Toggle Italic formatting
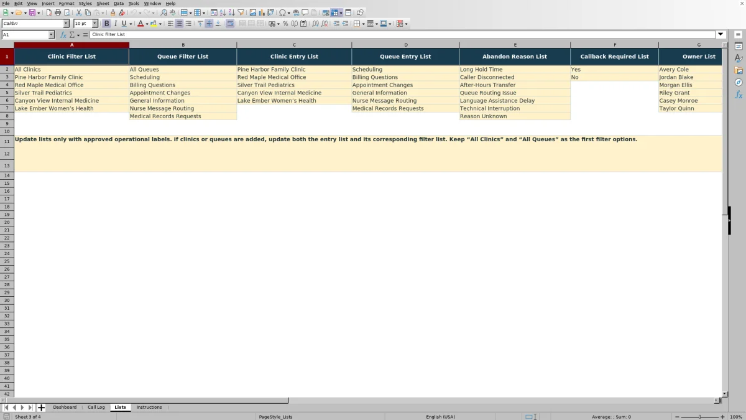Screen dimensions: 746x420 click(x=115, y=24)
